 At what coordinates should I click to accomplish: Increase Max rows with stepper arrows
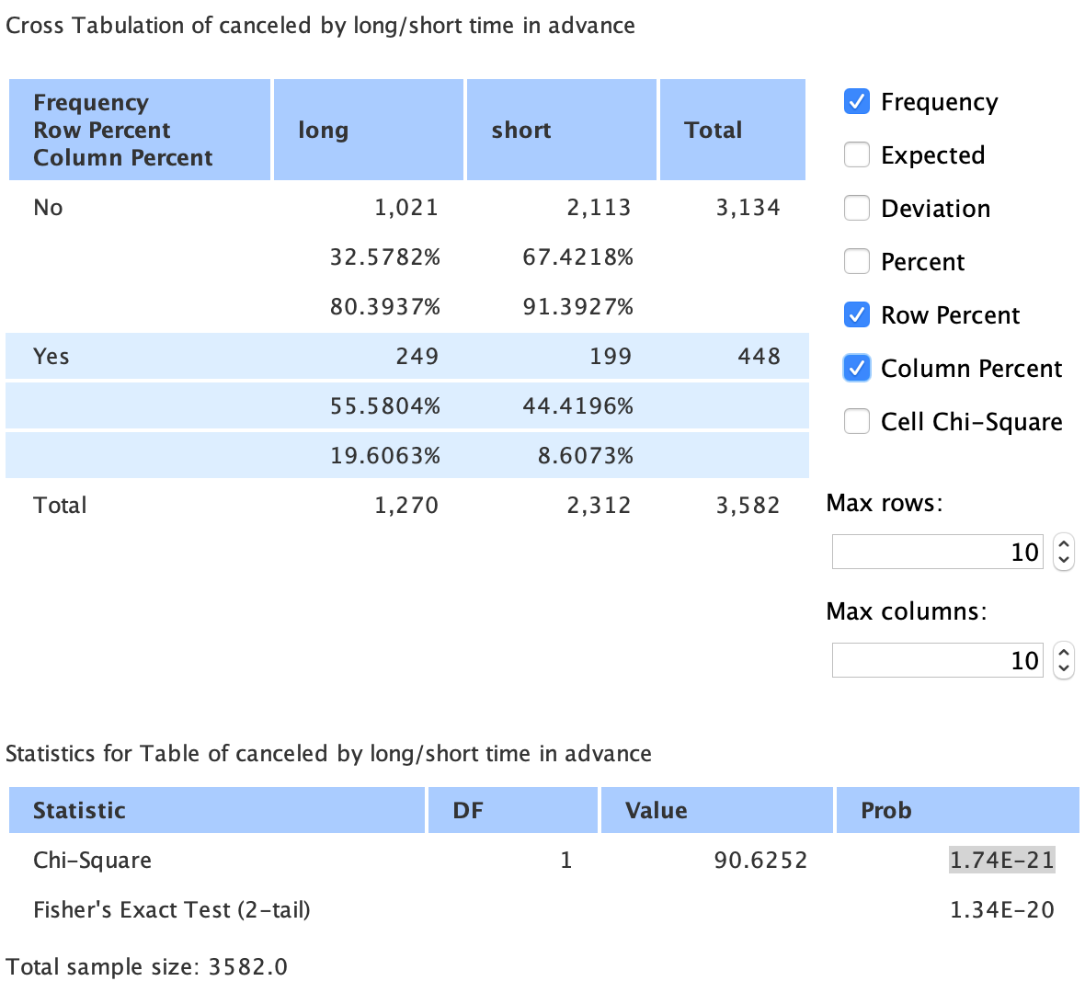click(x=1064, y=544)
